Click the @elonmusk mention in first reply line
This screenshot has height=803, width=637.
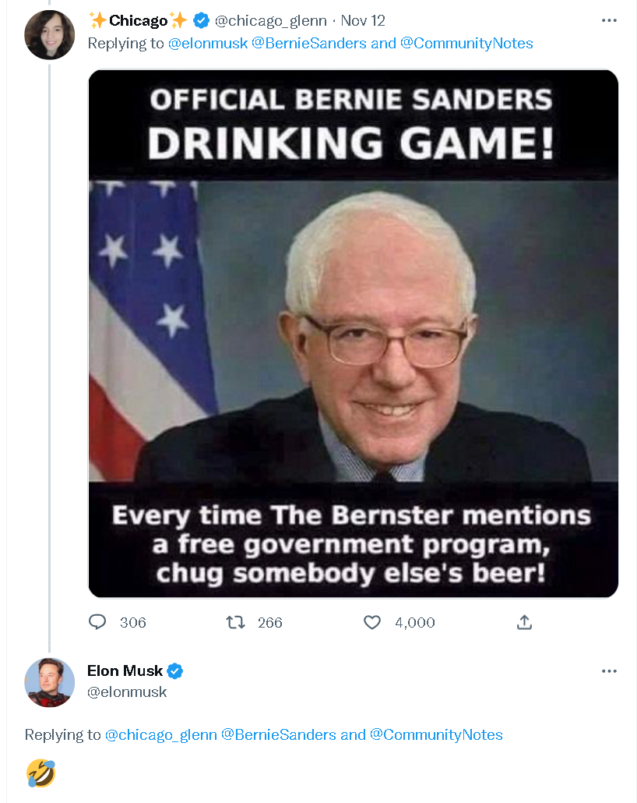click(208, 44)
